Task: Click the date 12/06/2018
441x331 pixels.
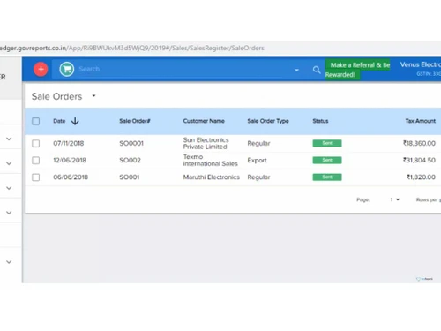Action: (x=70, y=160)
